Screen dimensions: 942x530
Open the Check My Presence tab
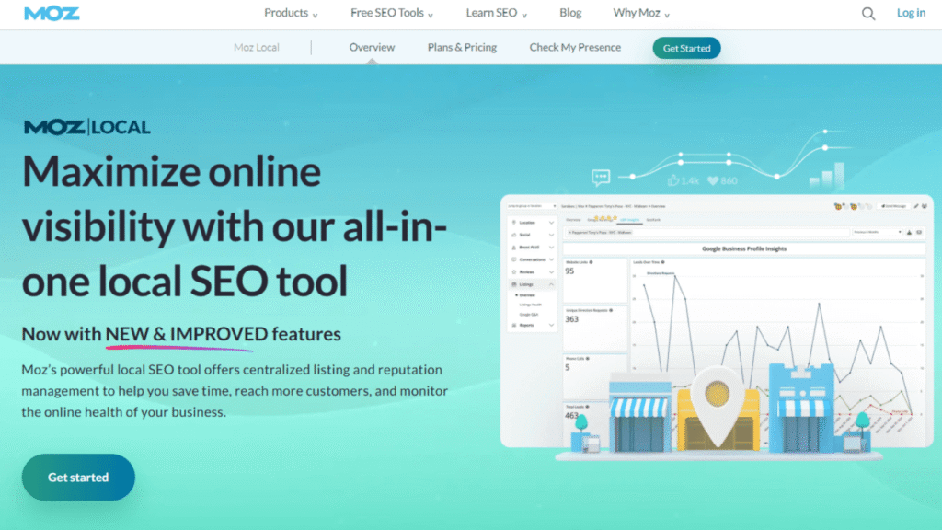click(575, 48)
